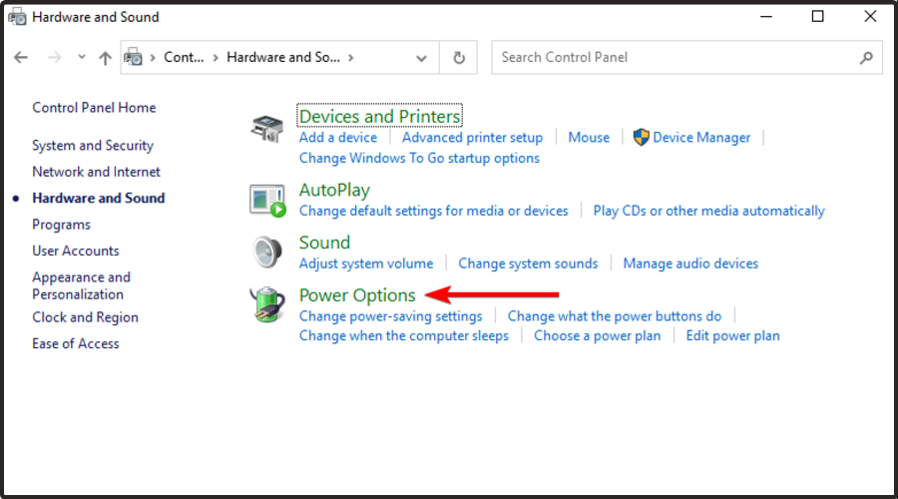
Task: Open Ease of Access
Action: point(76,343)
